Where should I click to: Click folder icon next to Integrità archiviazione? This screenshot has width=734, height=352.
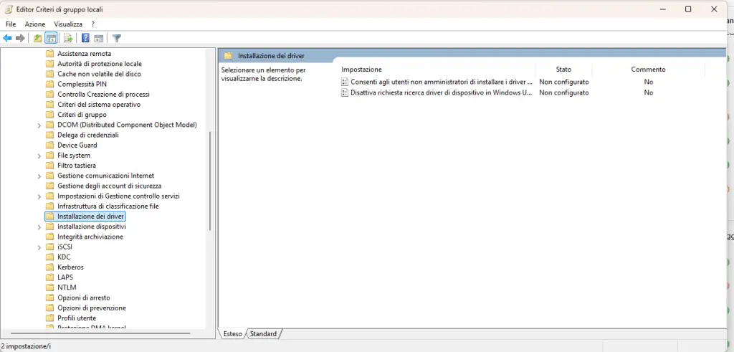coord(49,237)
